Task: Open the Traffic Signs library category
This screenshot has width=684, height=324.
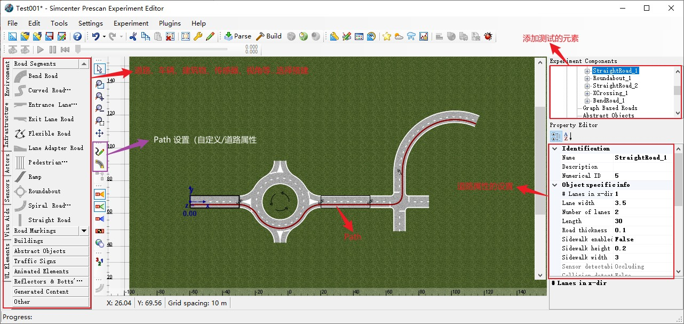Action: pyautogui.click(x=51, y=261)
